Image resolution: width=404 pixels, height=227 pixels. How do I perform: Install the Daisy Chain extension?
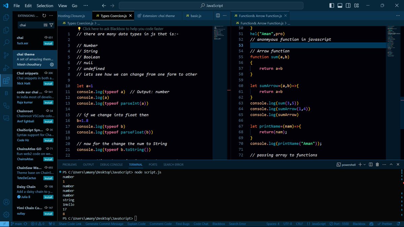click(48, 197)
